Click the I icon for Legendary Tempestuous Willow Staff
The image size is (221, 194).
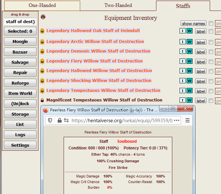183,91
